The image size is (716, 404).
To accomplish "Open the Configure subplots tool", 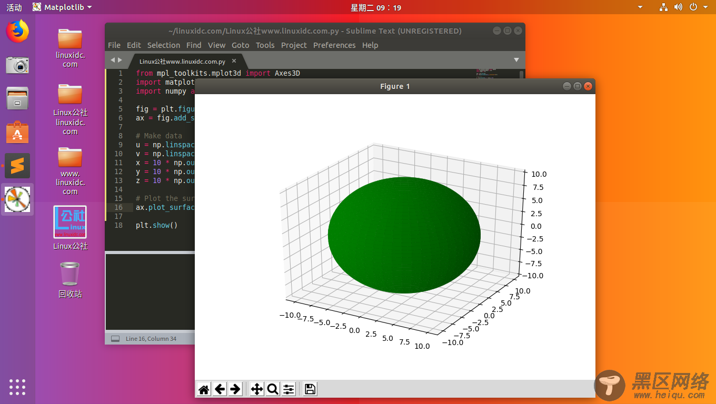I will [289, 389].
